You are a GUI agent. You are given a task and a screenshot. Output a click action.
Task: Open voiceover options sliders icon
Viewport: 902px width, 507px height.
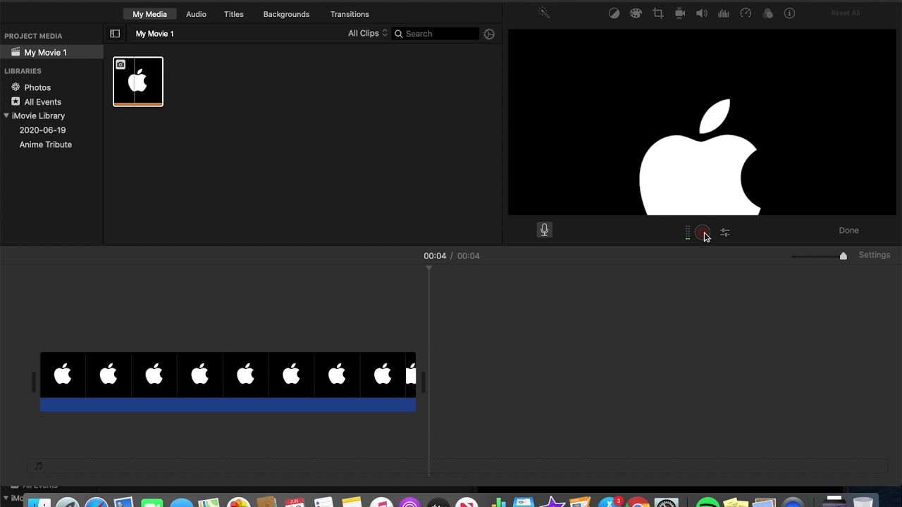(725, 232)
